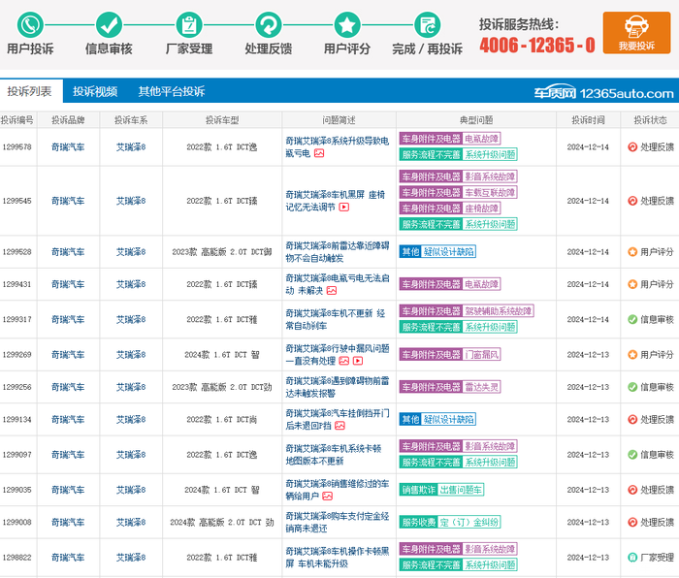This screenshot has height=578, width=679.
Task: Click the 定（订）金纠纷 problem tag
Action: [469, 523]
